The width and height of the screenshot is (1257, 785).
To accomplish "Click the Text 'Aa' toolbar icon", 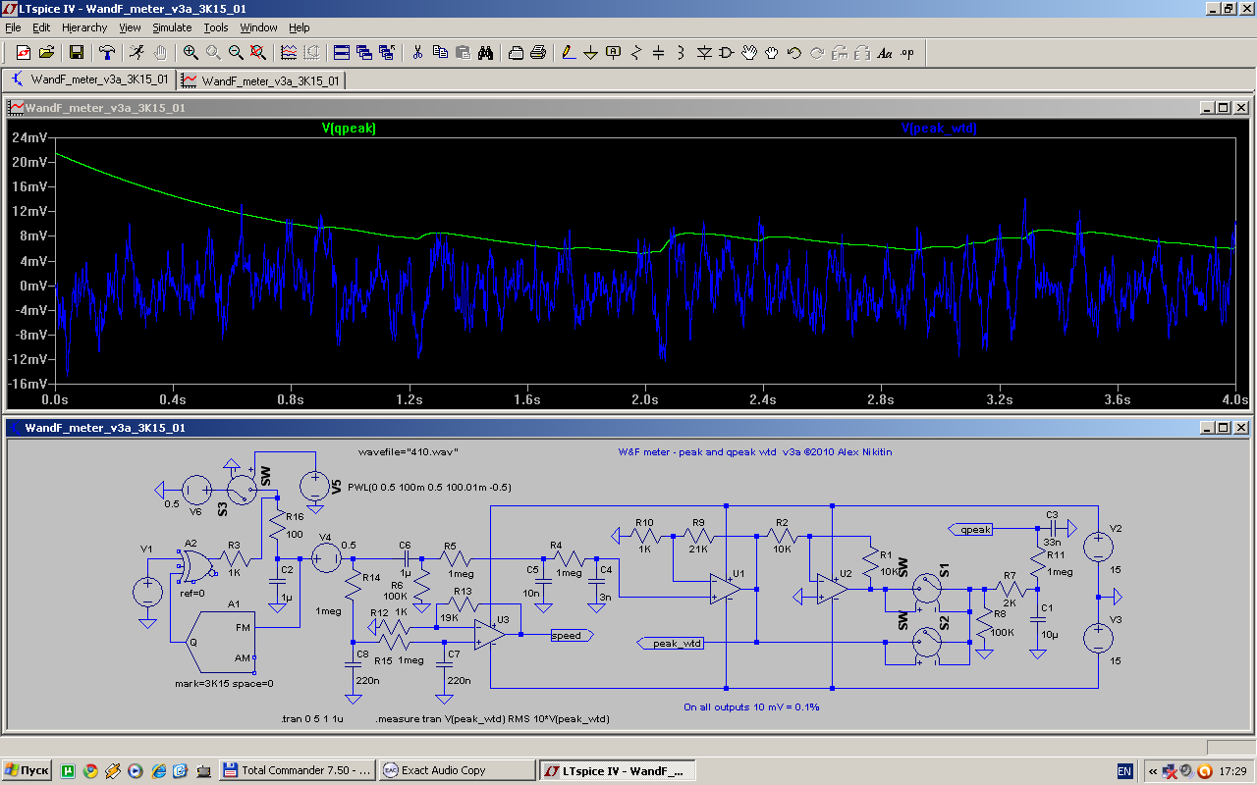I will [885, 53].
